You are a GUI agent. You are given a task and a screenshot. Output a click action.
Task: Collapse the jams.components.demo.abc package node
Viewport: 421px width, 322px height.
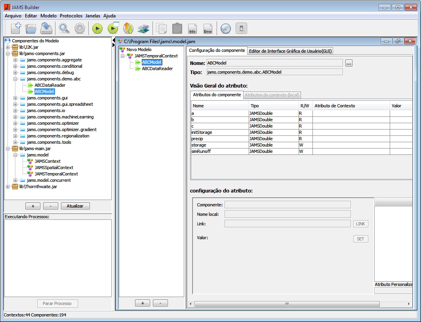coord(15,79)
